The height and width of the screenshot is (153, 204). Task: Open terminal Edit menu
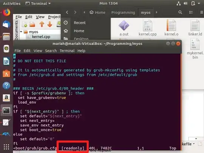[x=27, y=51]
